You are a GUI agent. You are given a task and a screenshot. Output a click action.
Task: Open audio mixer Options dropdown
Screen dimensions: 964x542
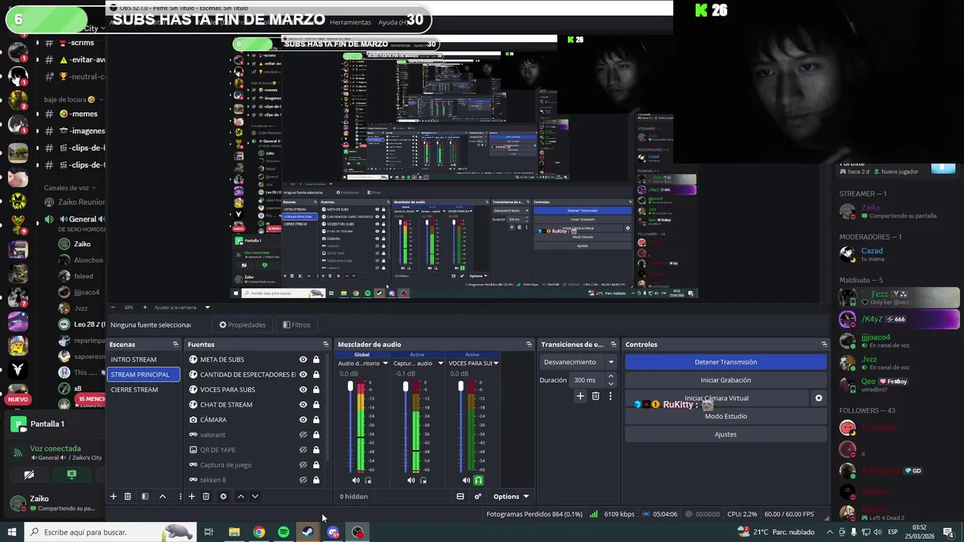click(x=511, y=496)
